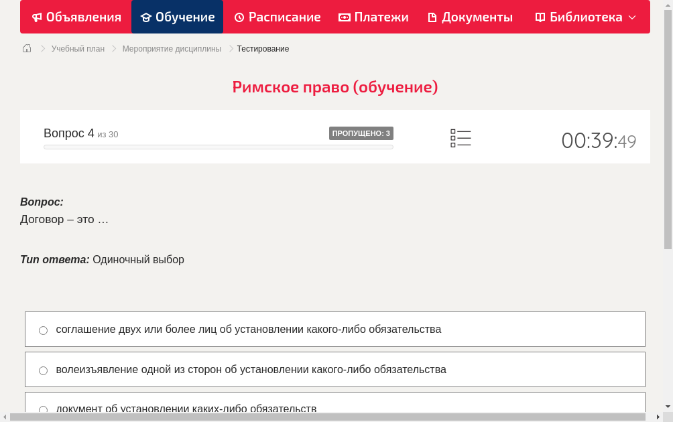Click the question progress bar

click(218, 147)
